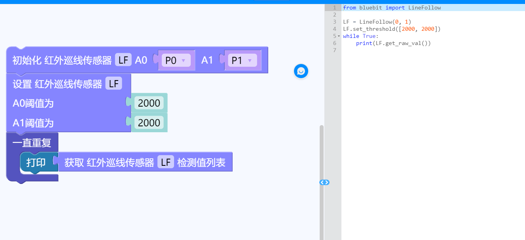
Task: Click the A0阈值为 label
Action: tap(33, 103)
